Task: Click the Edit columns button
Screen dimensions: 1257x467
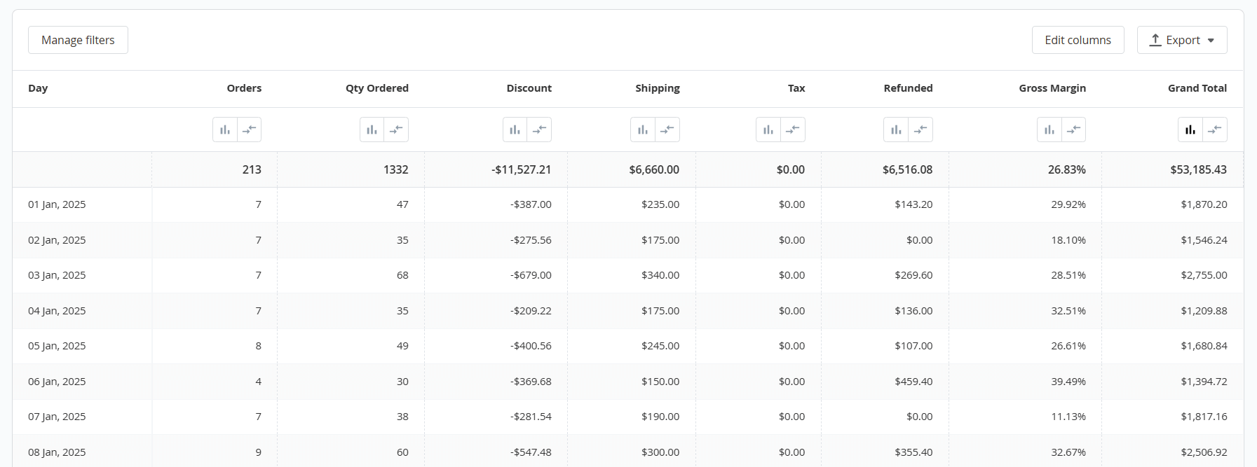Action: (x=1078, y=40)
